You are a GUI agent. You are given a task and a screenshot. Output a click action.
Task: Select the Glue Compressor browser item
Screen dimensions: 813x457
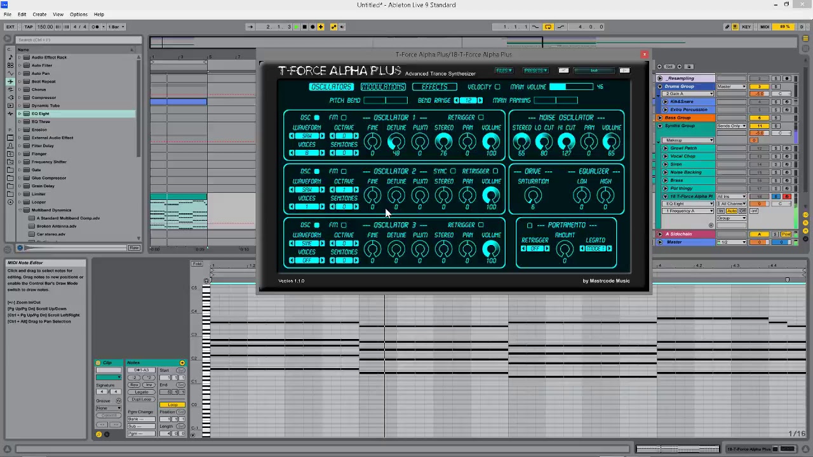[x=48, y=178]
